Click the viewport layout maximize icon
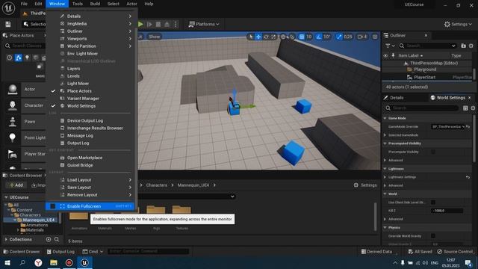Viewport: 478px width, 269px height. coord(375,37)
